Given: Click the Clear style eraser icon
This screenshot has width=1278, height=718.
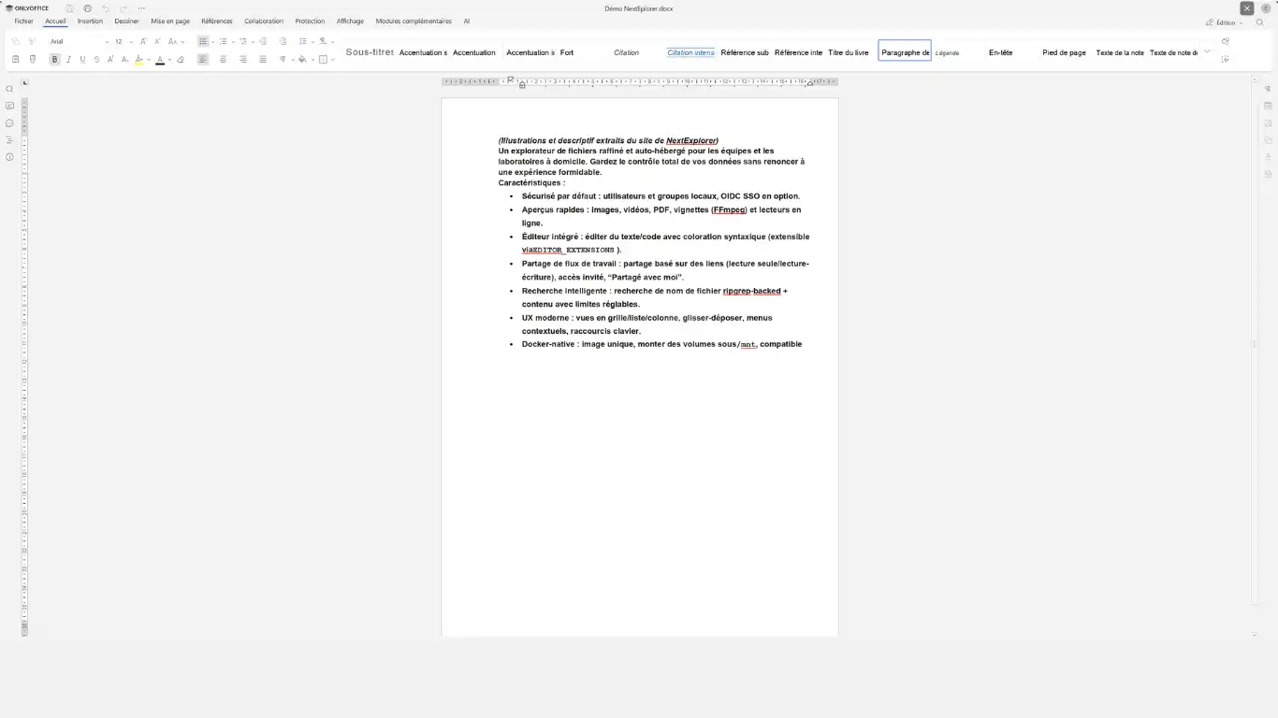Looking at the screenshot, I should [181, 59].
